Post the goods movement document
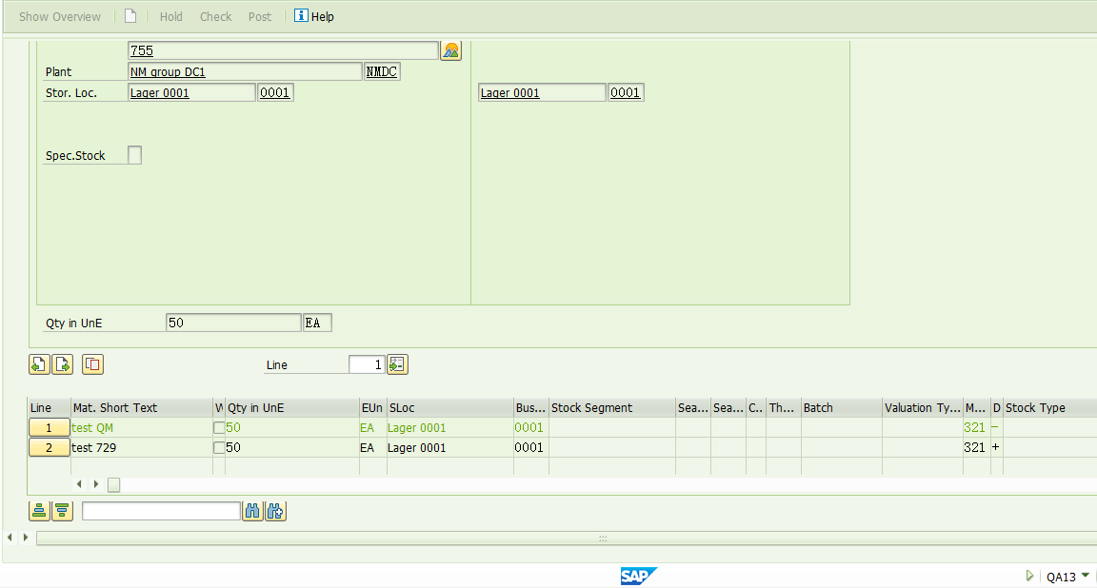This screenshot has width=1097, height=588. click(259, 16)
